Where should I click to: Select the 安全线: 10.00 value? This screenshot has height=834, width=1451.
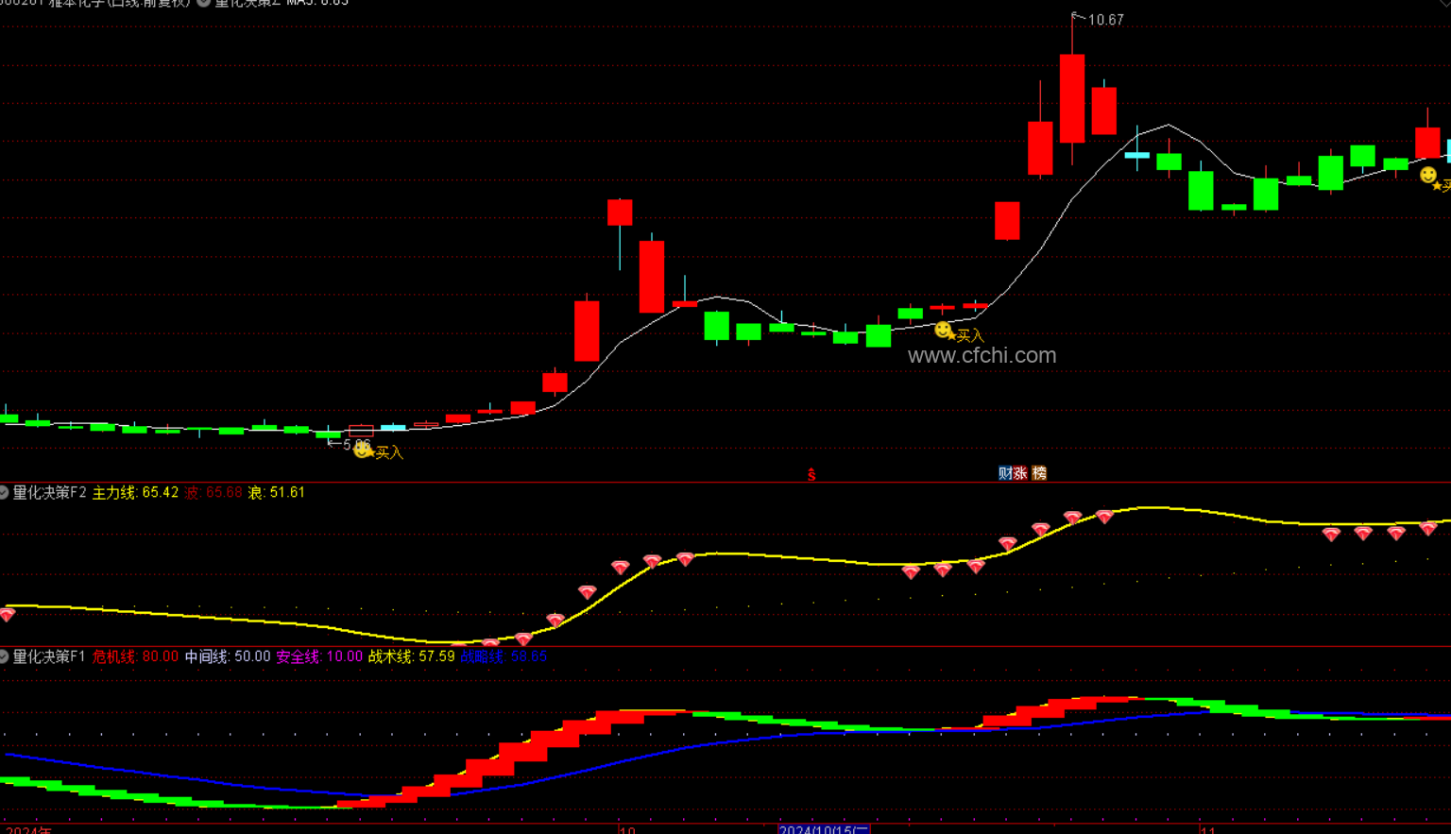pos(319,656)
